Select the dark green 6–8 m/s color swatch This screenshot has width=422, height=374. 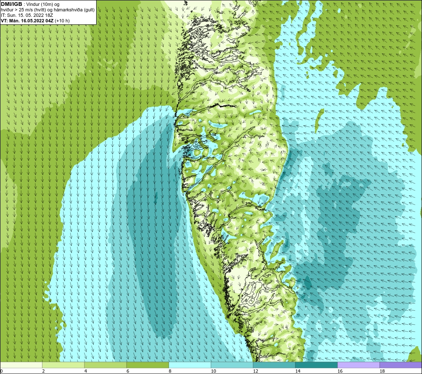147,365
